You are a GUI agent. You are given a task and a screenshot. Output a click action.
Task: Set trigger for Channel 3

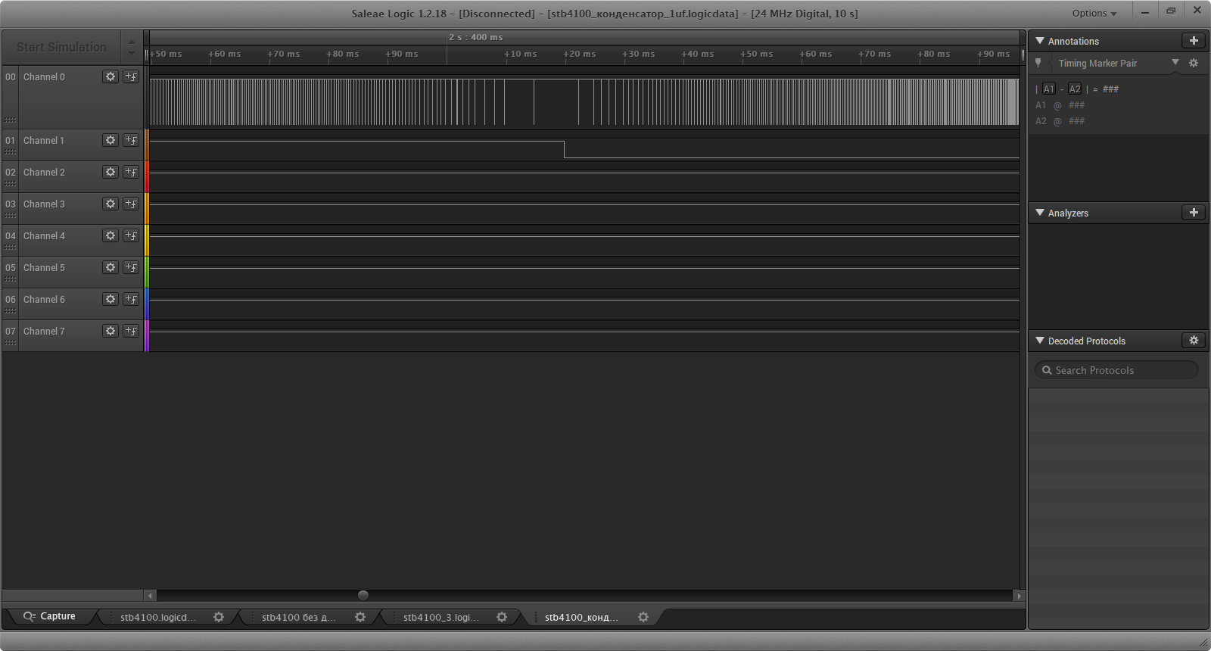(131, 204)
